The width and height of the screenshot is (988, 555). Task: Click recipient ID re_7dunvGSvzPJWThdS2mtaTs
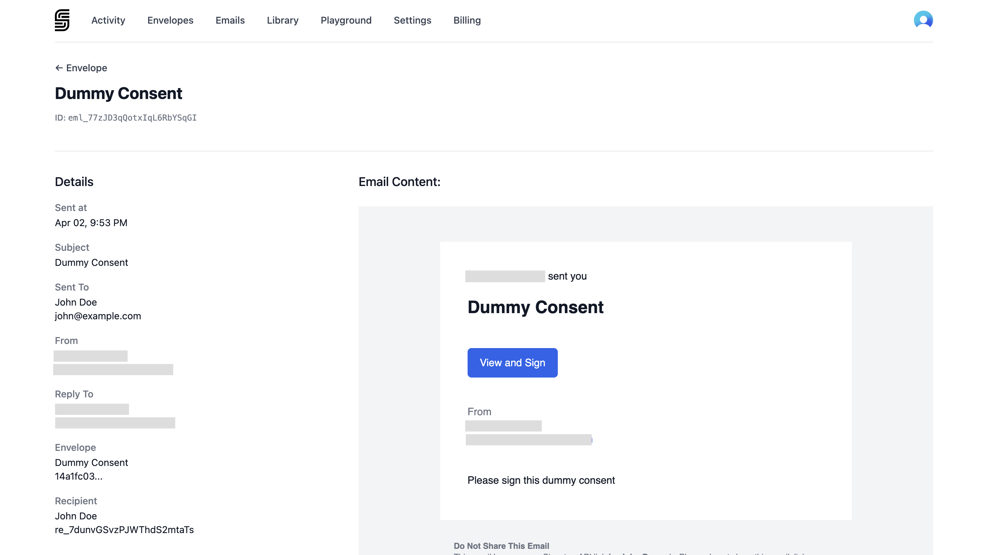[x=124, y=530]
